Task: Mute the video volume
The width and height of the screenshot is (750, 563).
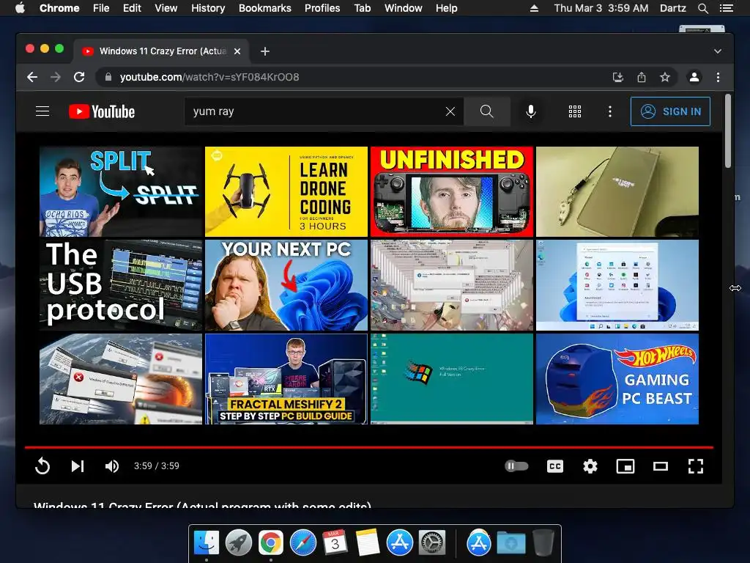Action: coord(112,466)
